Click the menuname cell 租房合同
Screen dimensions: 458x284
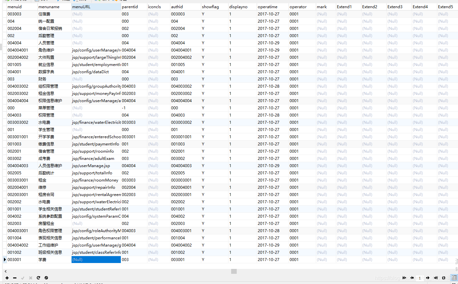pyautogui.click(x=54, y=194)
